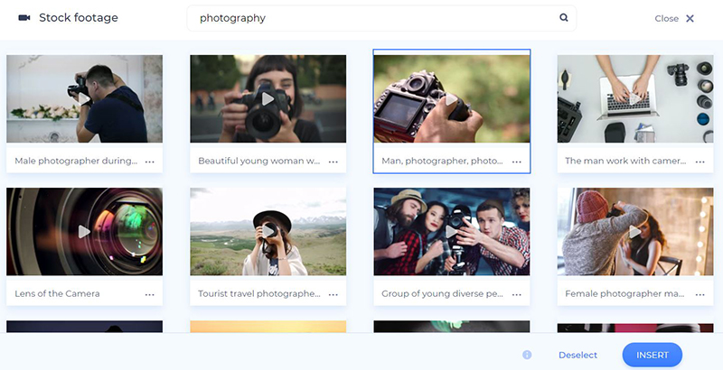The width and height of the screenshot is (723, 370).
Task: Click the Deselect link
Action: click(x=577, y=355)
